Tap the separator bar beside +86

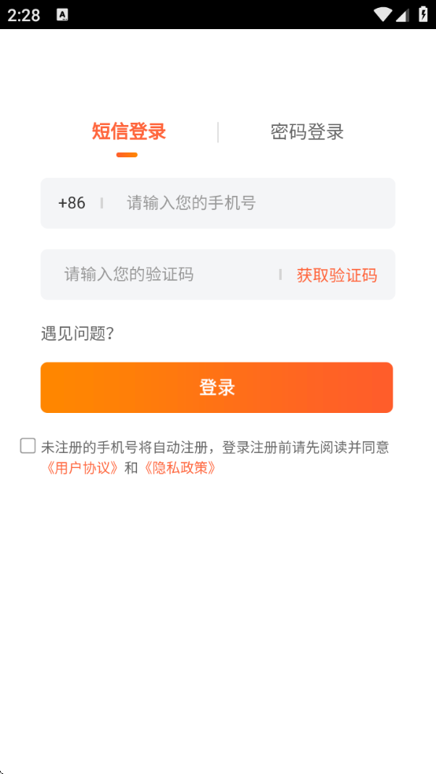click(x=102, y=203)
